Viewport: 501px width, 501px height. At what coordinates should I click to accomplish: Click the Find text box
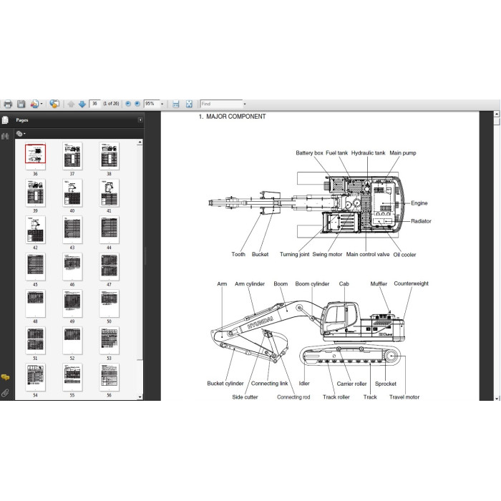pos(221,104)
